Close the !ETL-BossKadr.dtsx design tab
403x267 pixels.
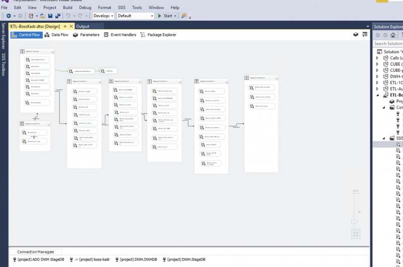(x=71, y=27)
